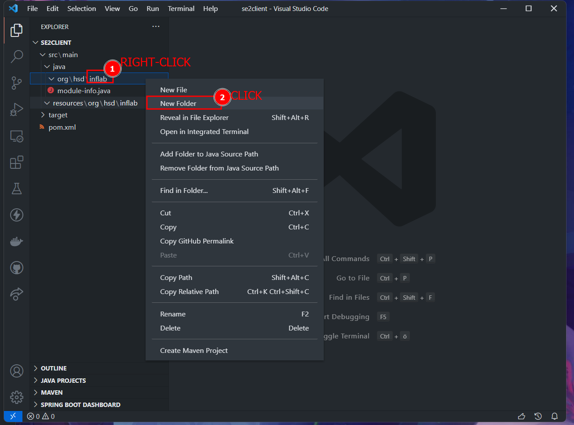Select Copy GitHub Permalink
The height and width of the screenshot is (425, 574).
tap(234, 241)
